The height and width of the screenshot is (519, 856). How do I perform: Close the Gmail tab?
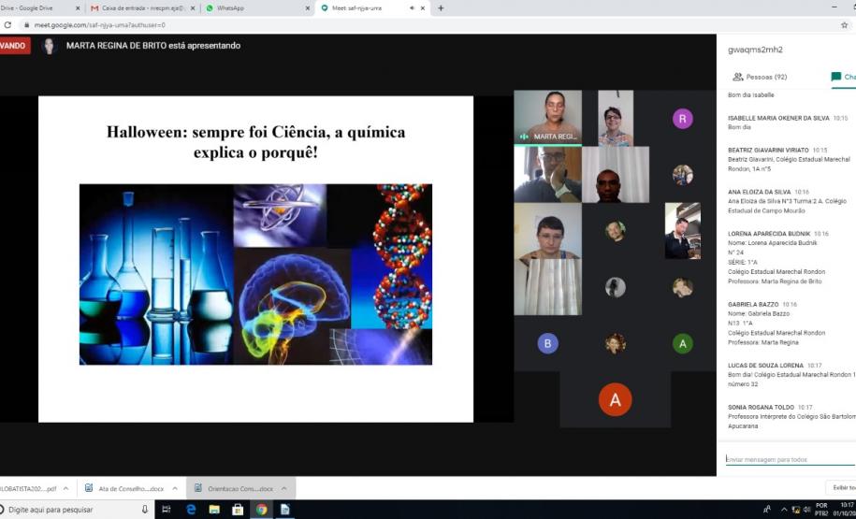pos(193,8)
